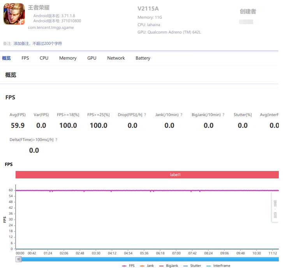Switch to the FPS tab

[x=25, y=58]
